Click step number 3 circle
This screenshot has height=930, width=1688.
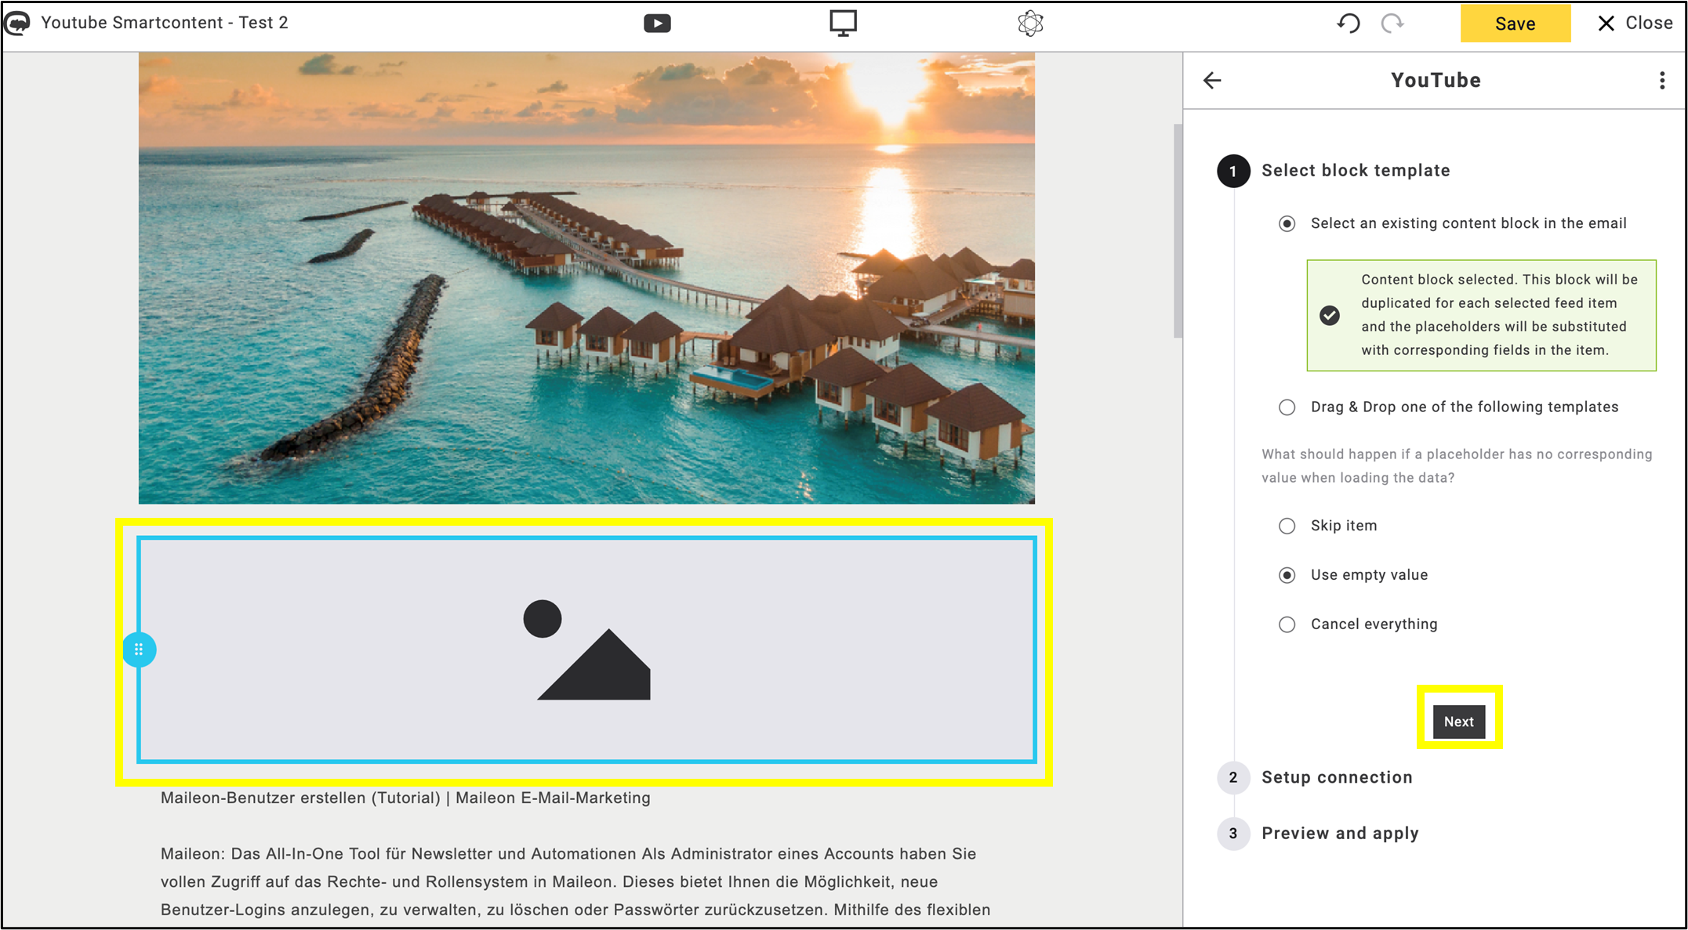click(1233, 833)
